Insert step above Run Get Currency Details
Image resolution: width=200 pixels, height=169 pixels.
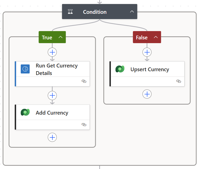click(52, 52)
